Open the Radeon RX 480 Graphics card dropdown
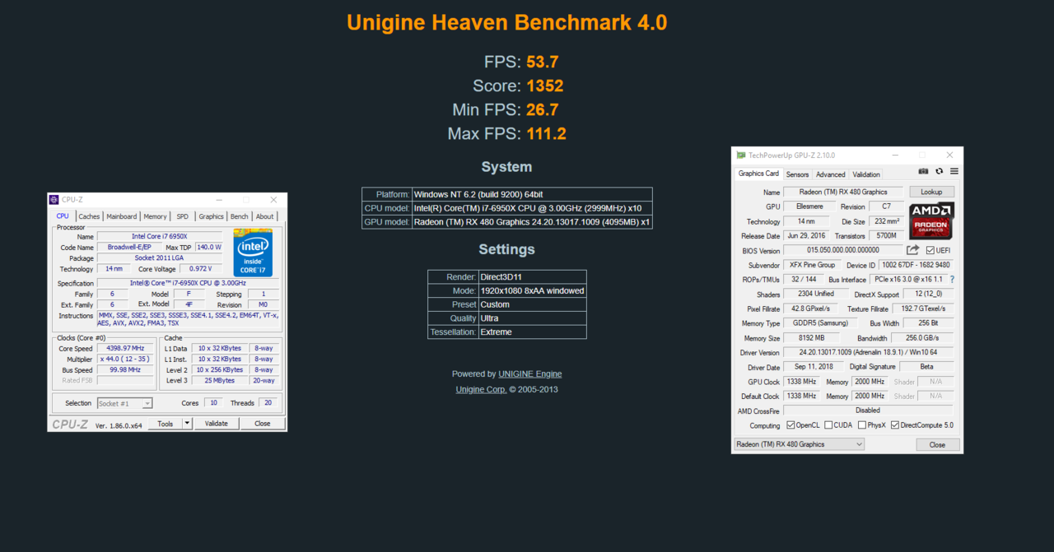The image size is (1054, 552). point(799,444)
